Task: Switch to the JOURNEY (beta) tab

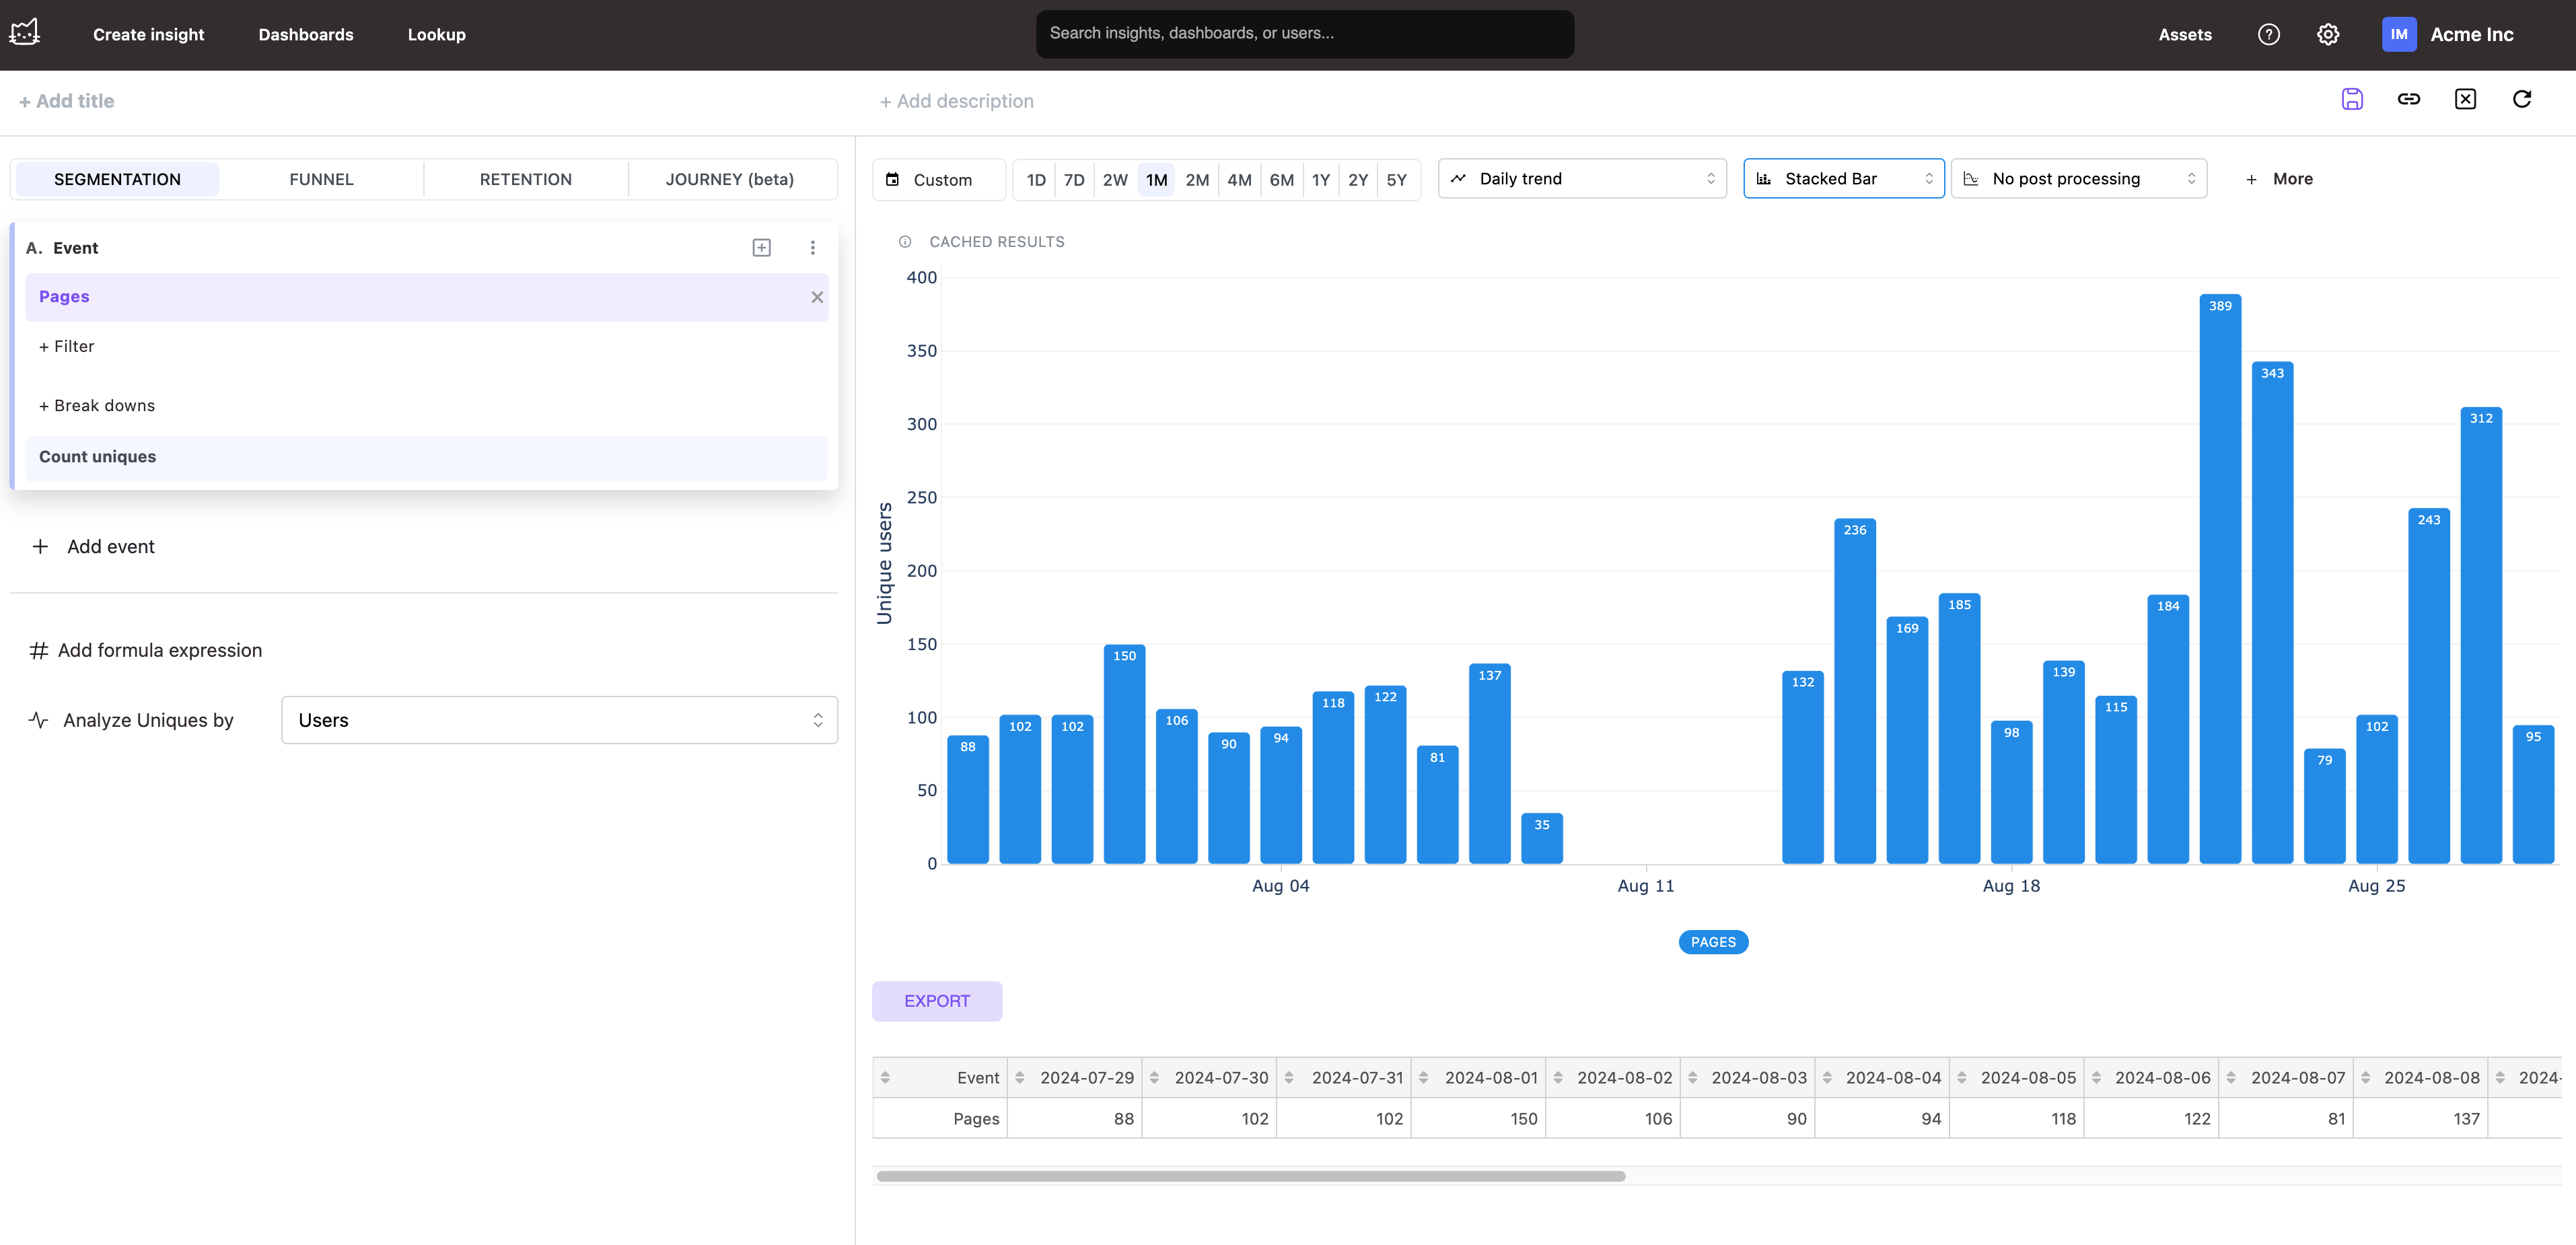Action: tap(730, 180)
